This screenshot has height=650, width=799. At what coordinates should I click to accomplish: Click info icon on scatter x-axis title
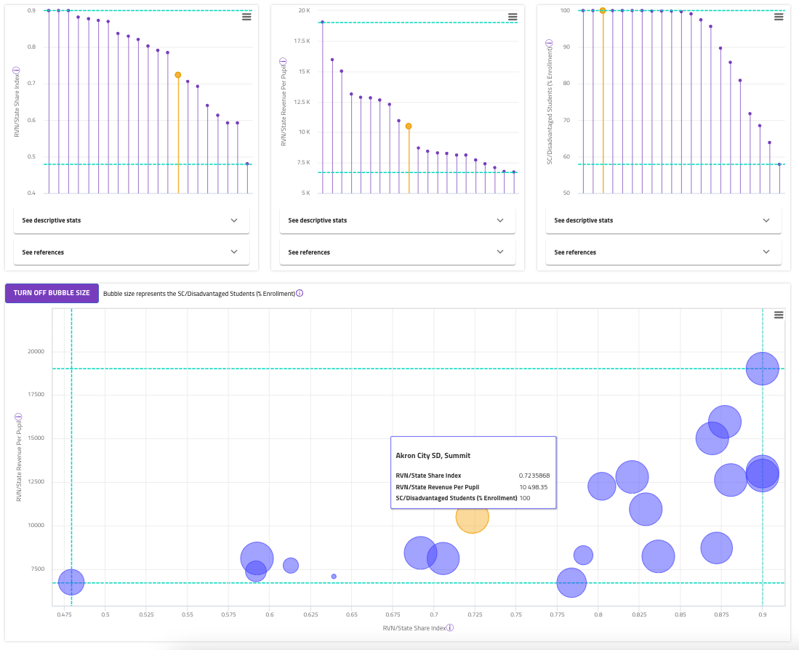point(450,627)
